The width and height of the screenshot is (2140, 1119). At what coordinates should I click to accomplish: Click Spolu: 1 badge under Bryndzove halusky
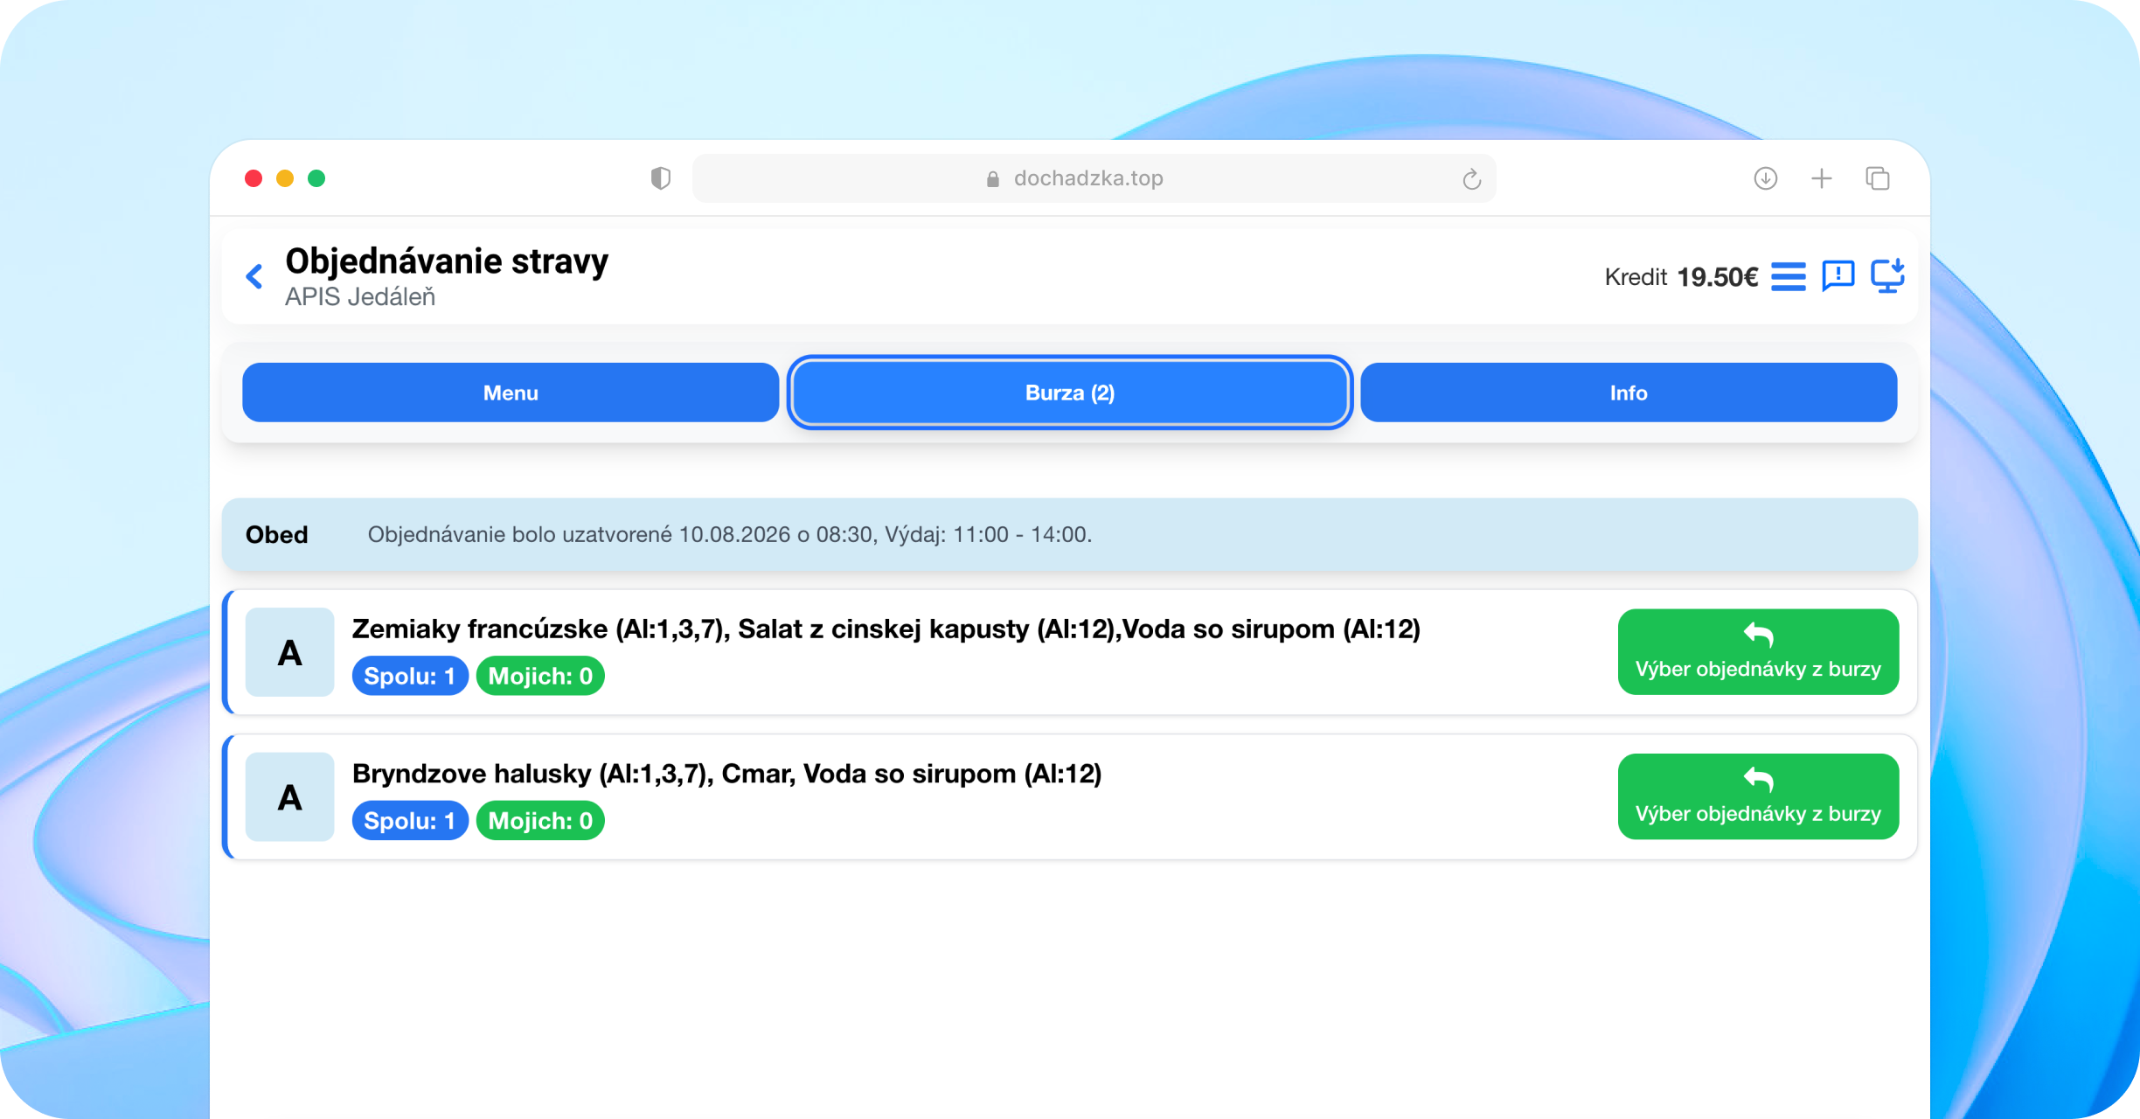410,821
